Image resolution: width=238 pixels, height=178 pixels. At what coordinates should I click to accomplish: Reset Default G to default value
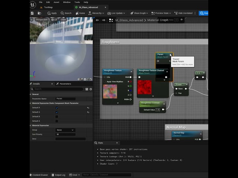point(88,112)
